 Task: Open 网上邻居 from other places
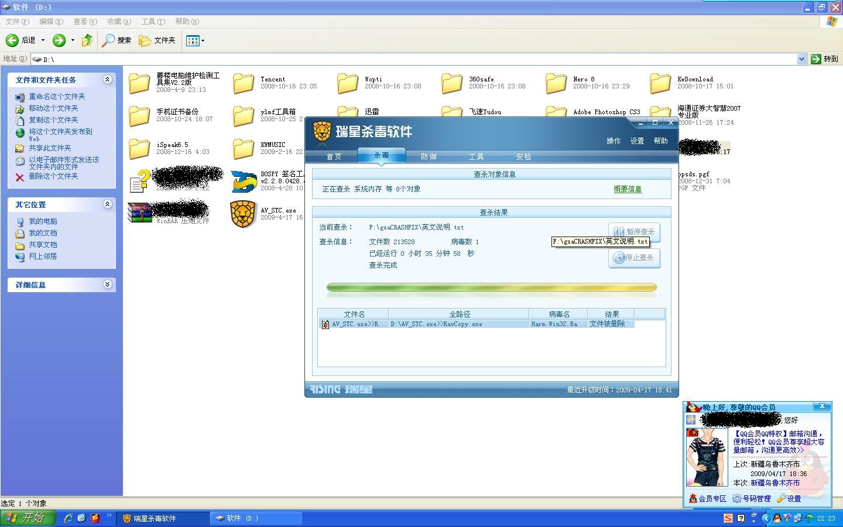point(43,256)
